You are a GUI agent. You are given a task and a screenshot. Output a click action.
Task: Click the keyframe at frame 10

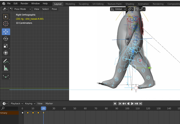pyautogui.click(x=33, y=113)
